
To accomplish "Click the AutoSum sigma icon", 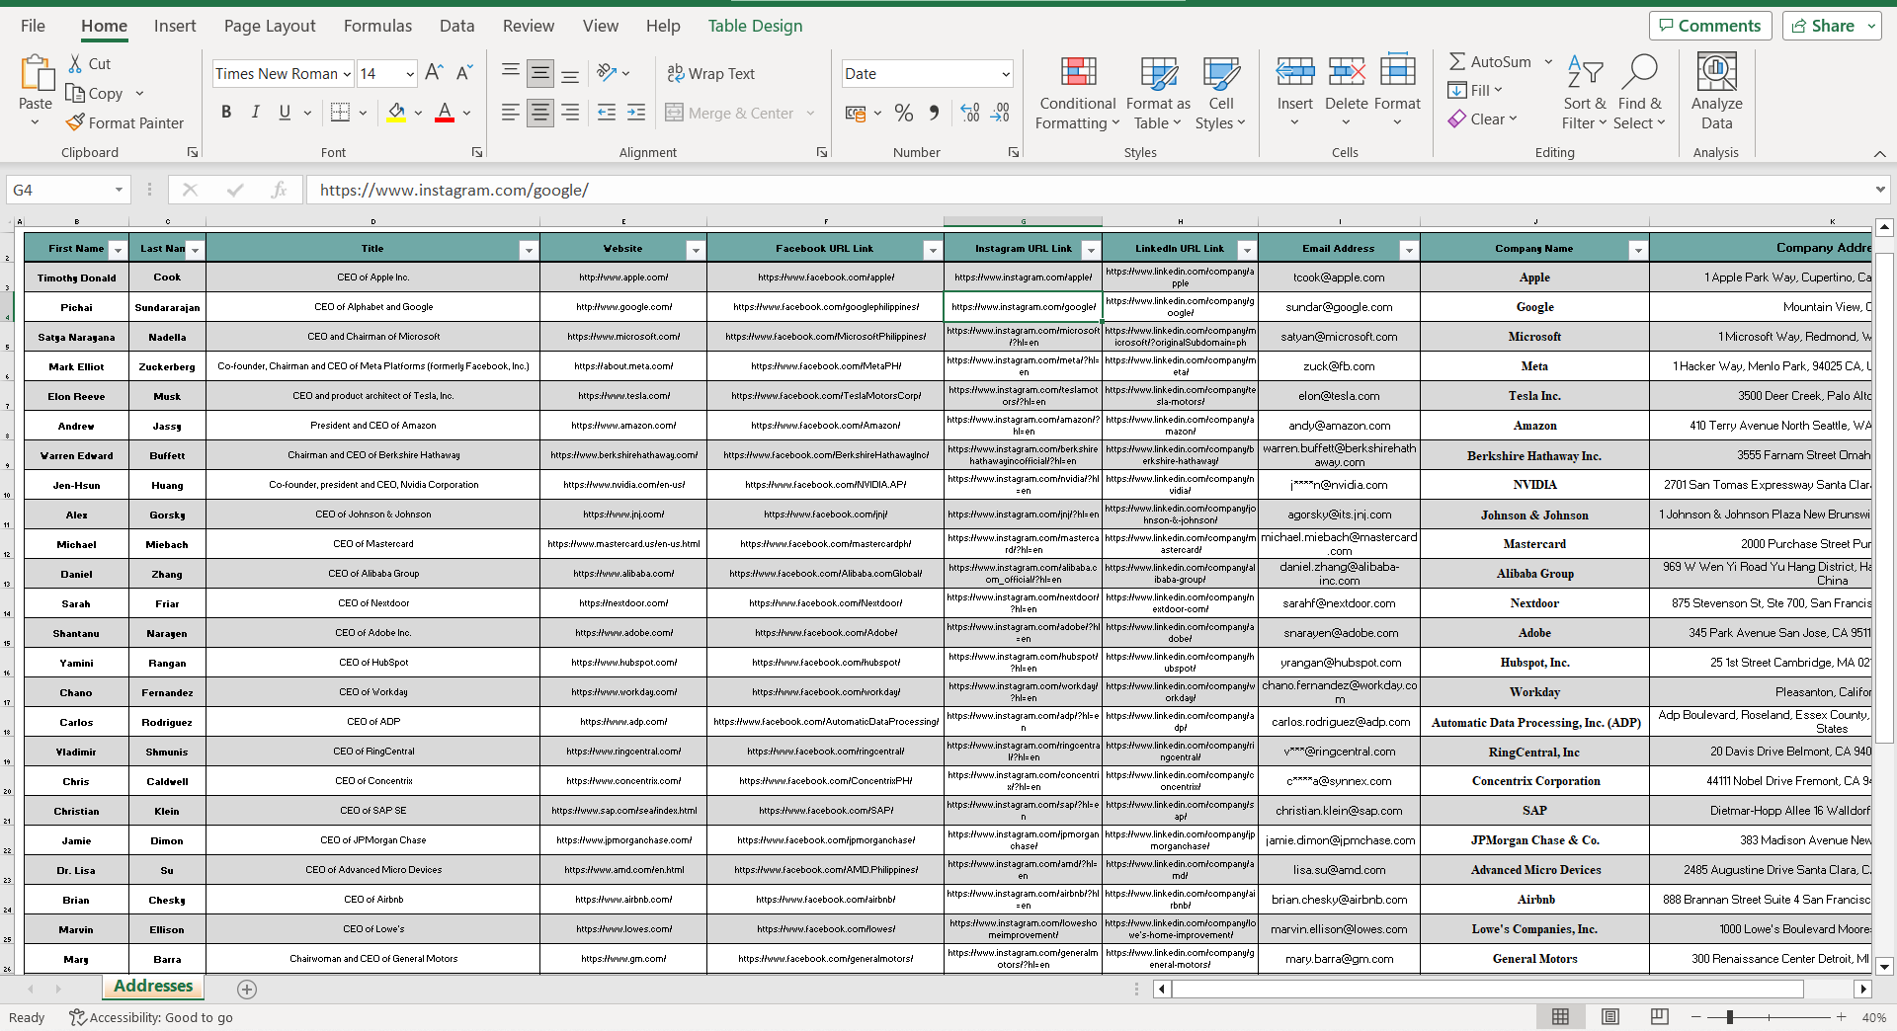I will coord(1456,61).
